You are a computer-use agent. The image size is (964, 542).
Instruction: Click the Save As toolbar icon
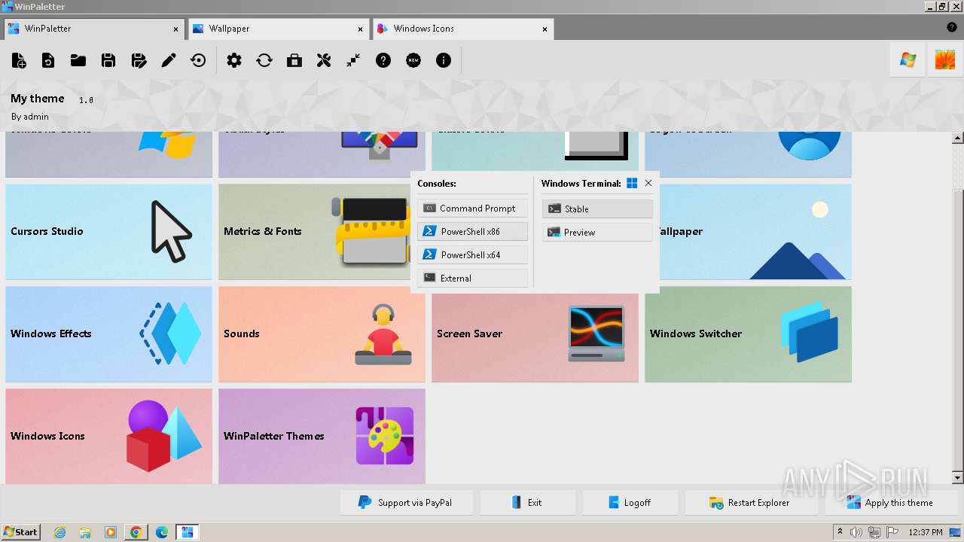(x=139, y=60)
